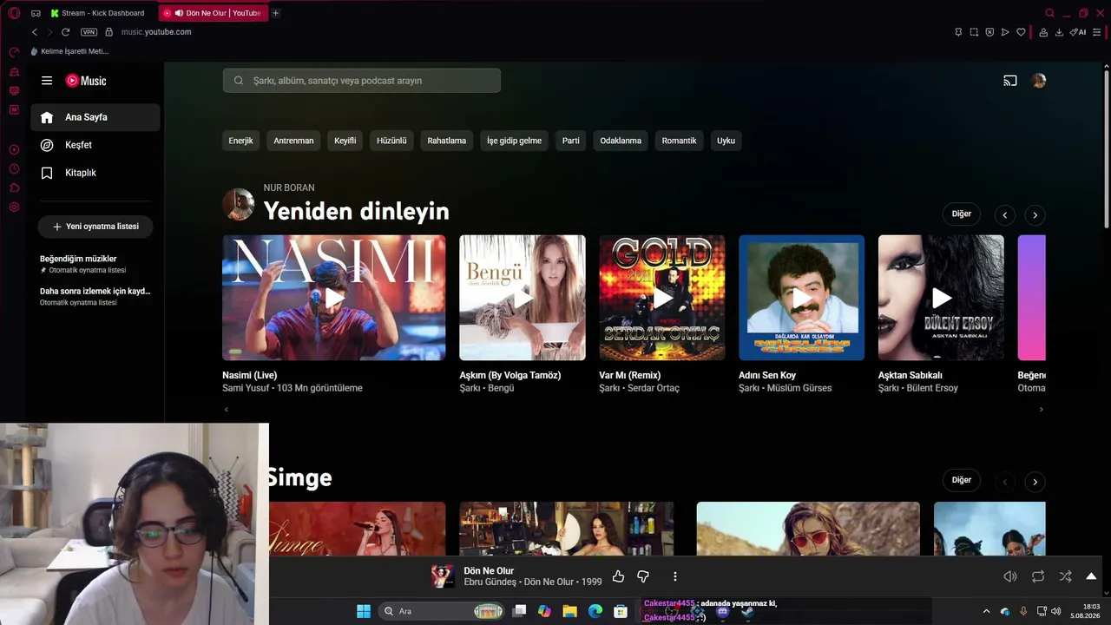Viewport: 1111px width, 625px height.
Task: Toggle repeat mode in the player bar
Action: (1038, 576)
